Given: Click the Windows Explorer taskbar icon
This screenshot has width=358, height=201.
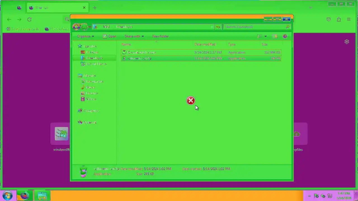Looking at the screenshot, I should 42,195.
